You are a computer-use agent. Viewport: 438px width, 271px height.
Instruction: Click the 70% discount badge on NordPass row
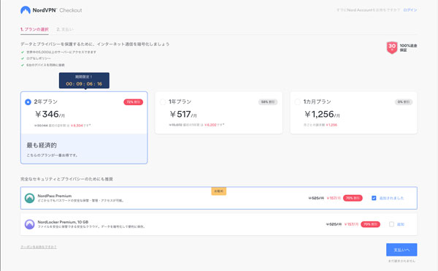coord(353,198)
